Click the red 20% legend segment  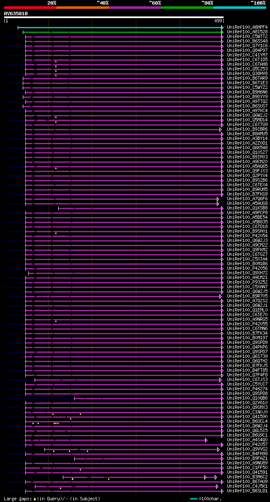[30, 7]
